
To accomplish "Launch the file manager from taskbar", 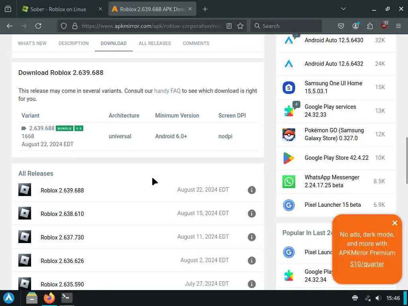I will [x=32, y=298].
